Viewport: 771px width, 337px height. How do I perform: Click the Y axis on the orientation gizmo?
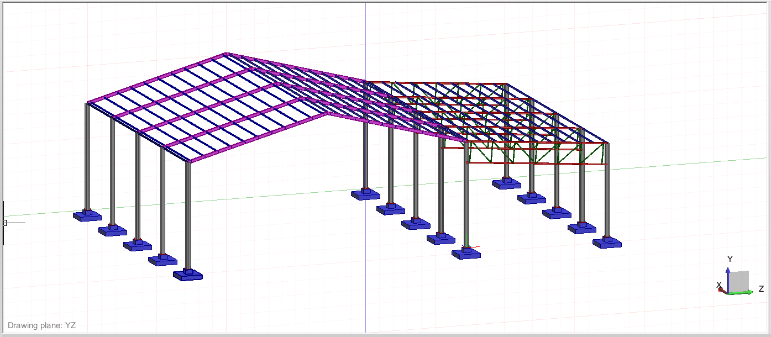click(728, 280)
